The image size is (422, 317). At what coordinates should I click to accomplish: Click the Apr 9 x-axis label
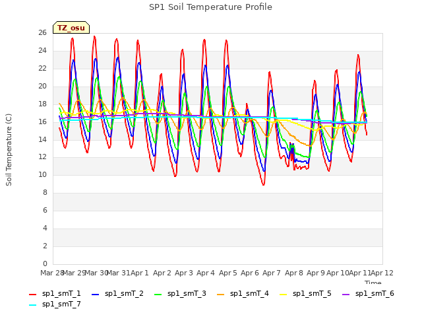(316, 273)
